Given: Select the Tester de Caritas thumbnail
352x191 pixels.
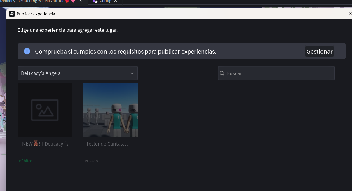Looking at the screenshot, I should click(x=110, y=110).
